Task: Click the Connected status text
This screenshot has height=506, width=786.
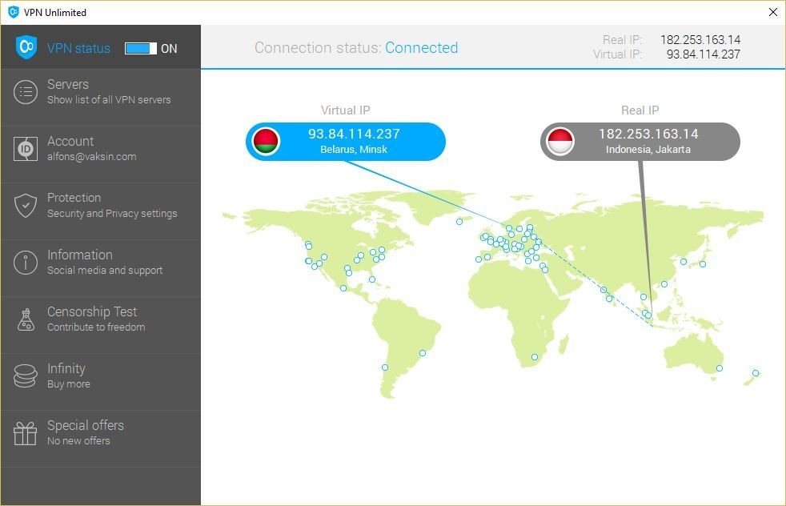Action: [x=422, y=48]
